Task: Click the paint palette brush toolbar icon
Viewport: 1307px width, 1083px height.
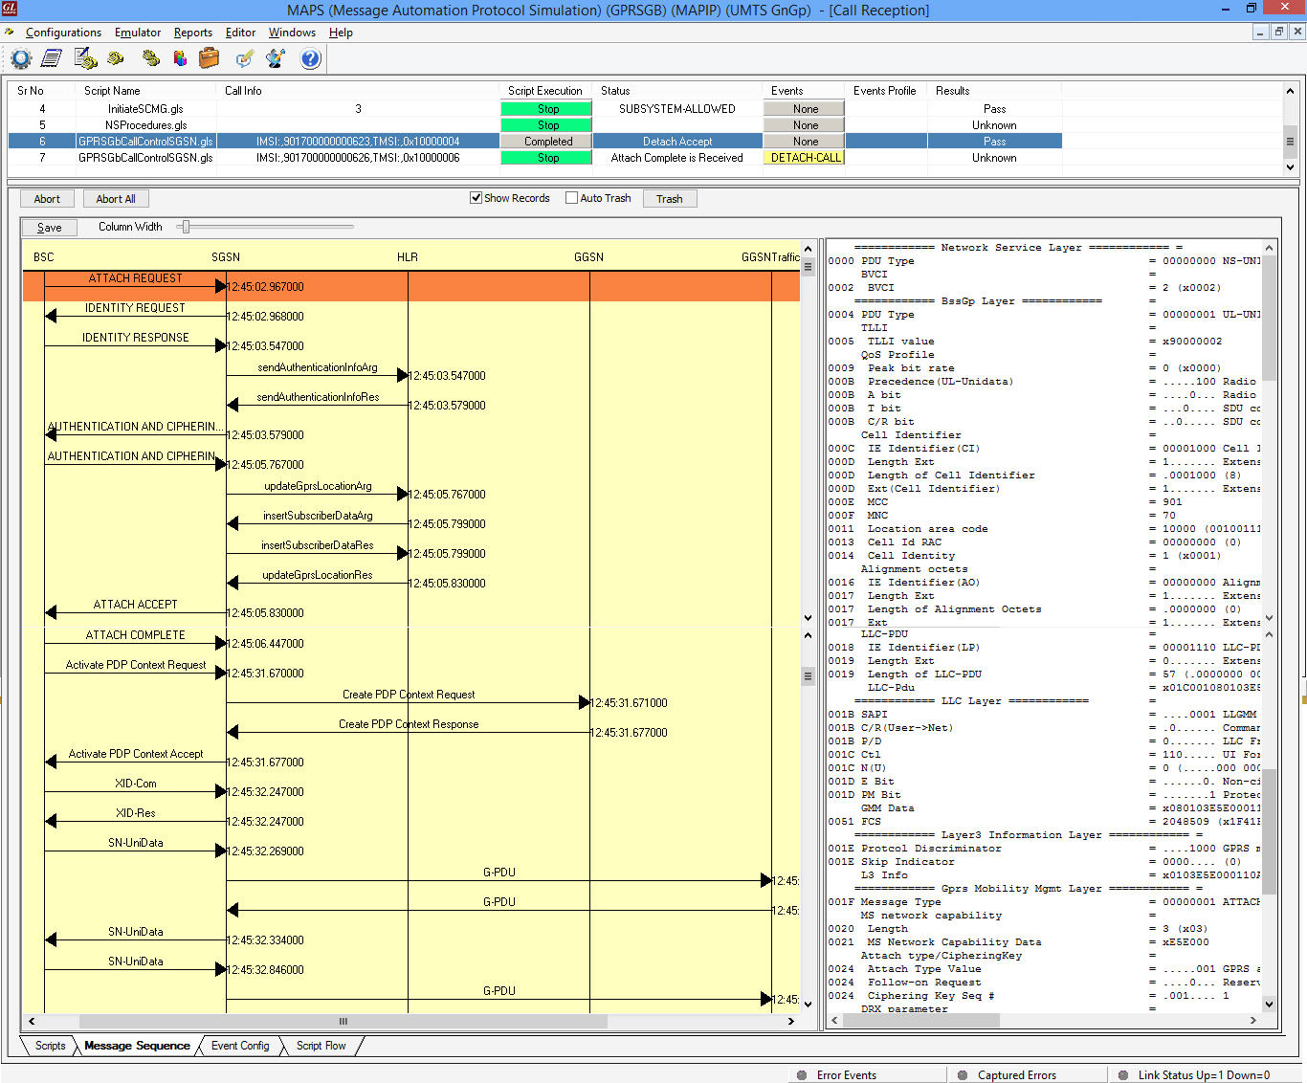Action: coord(276,59)
